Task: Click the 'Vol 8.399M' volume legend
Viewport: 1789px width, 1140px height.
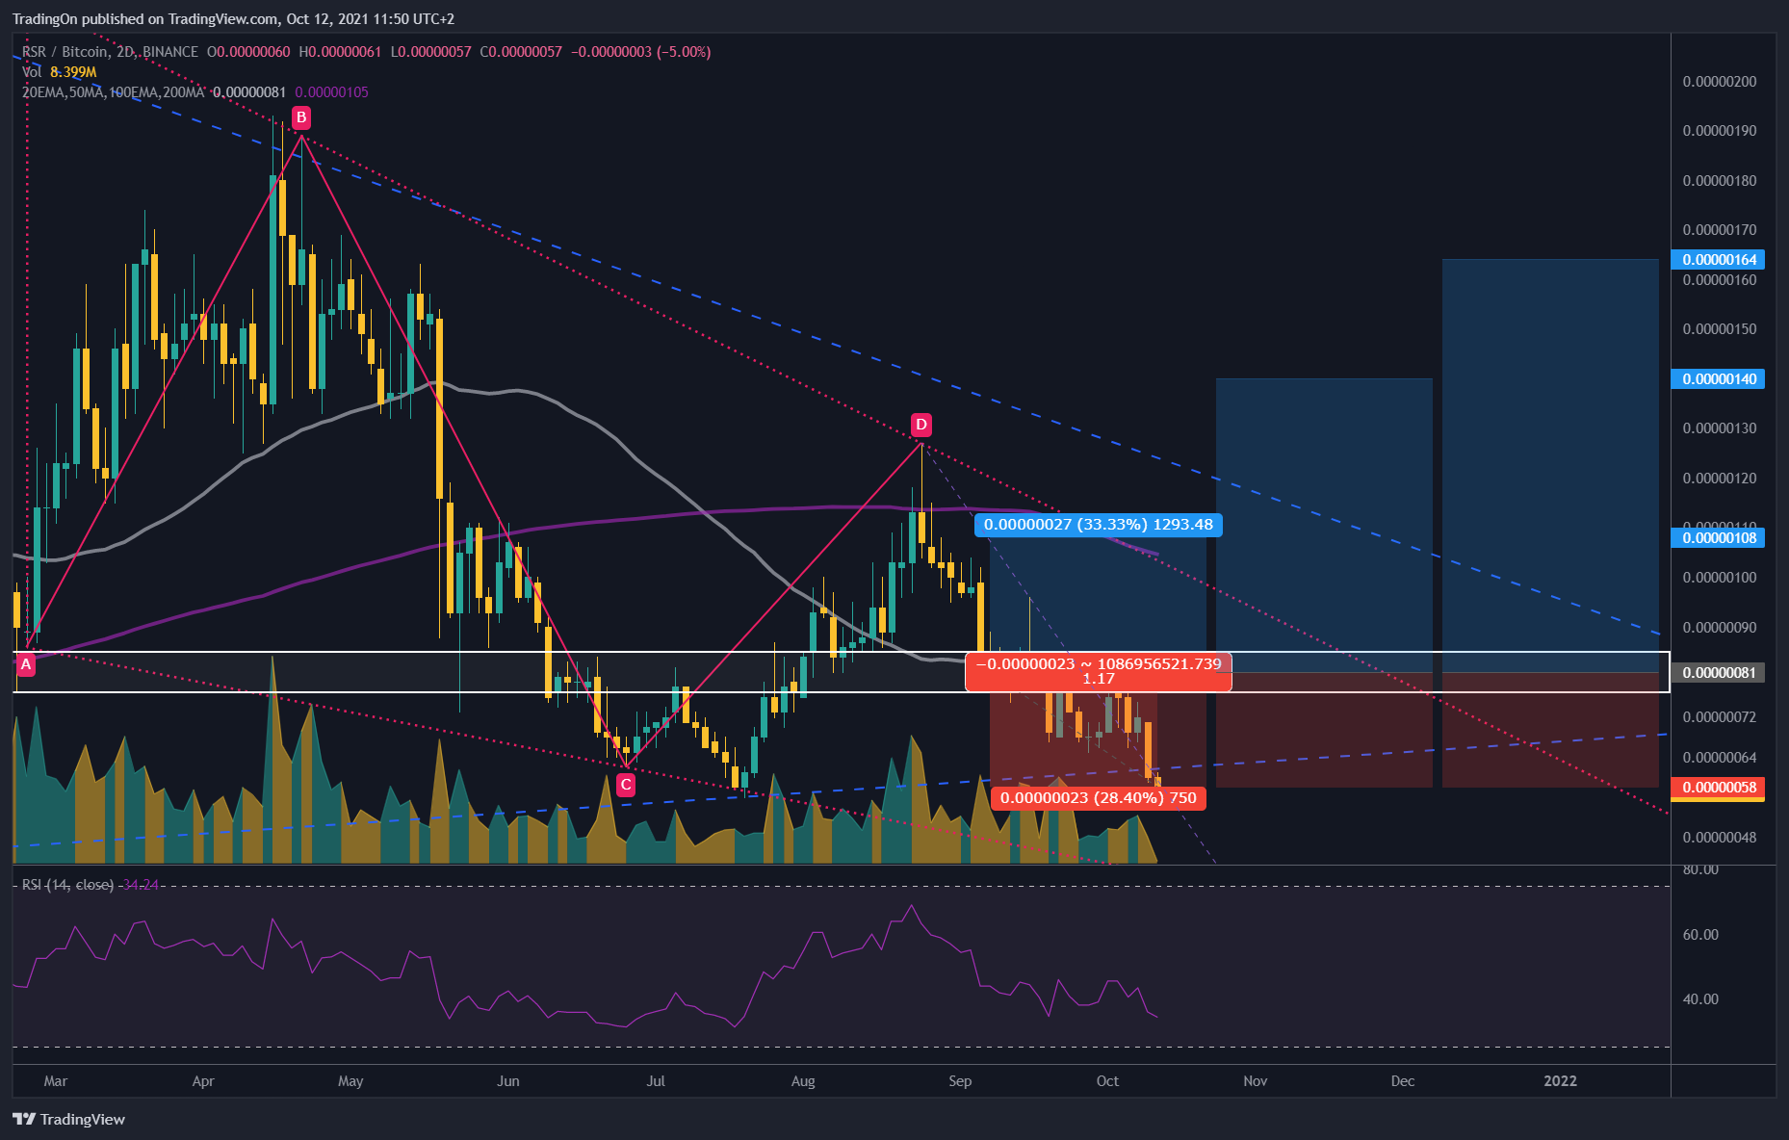Action: click(60, 72)
